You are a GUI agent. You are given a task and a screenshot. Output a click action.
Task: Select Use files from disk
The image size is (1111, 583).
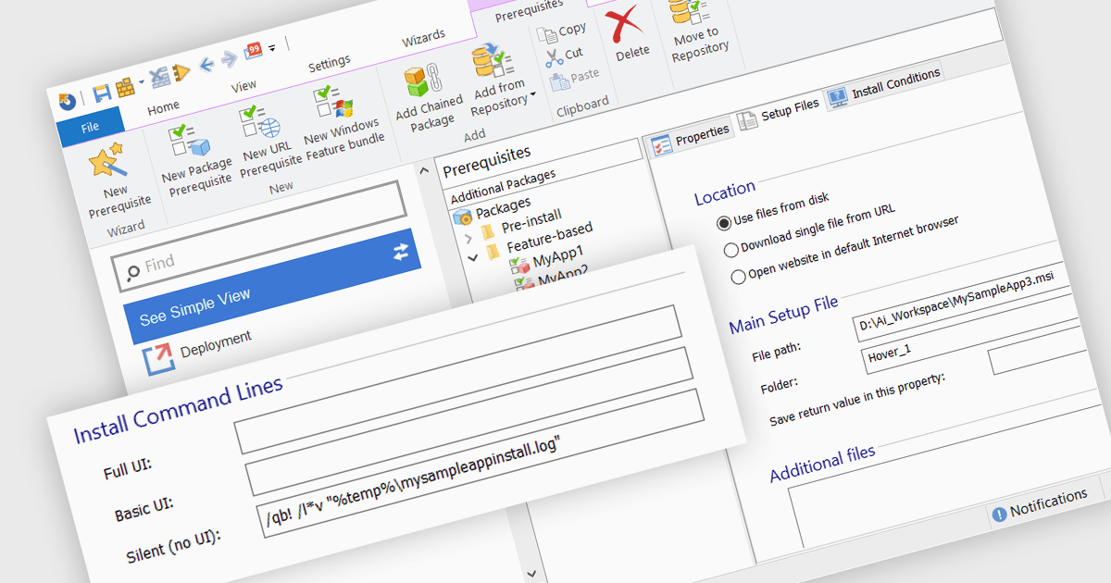773,211
